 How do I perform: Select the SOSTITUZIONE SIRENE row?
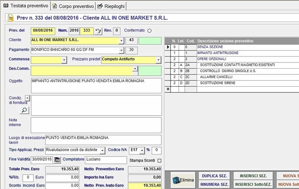coord(232,83)
